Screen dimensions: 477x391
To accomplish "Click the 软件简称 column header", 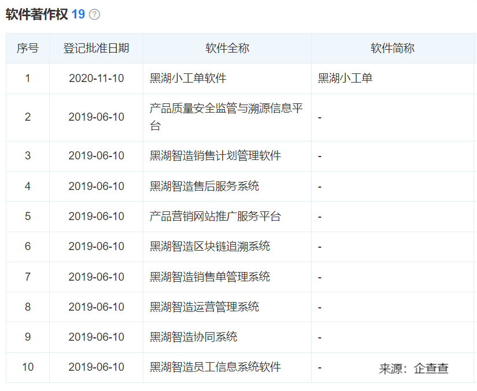I will point(392,49).
